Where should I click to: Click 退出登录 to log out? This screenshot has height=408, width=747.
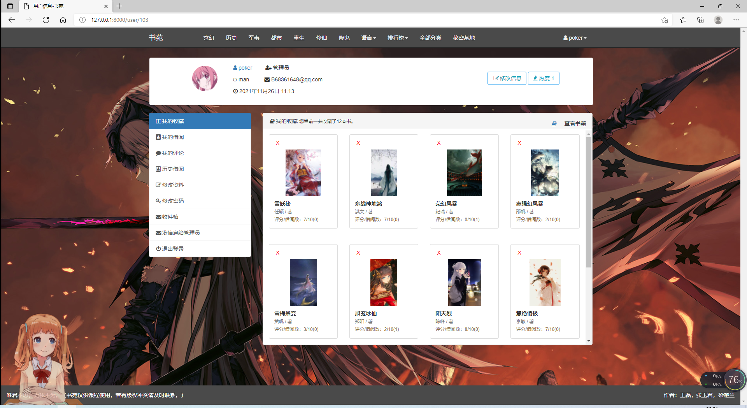coord(200,249)
